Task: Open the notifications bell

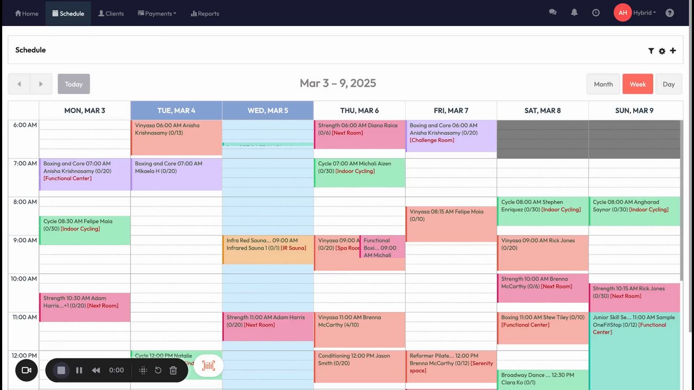Action: (574, 12)
